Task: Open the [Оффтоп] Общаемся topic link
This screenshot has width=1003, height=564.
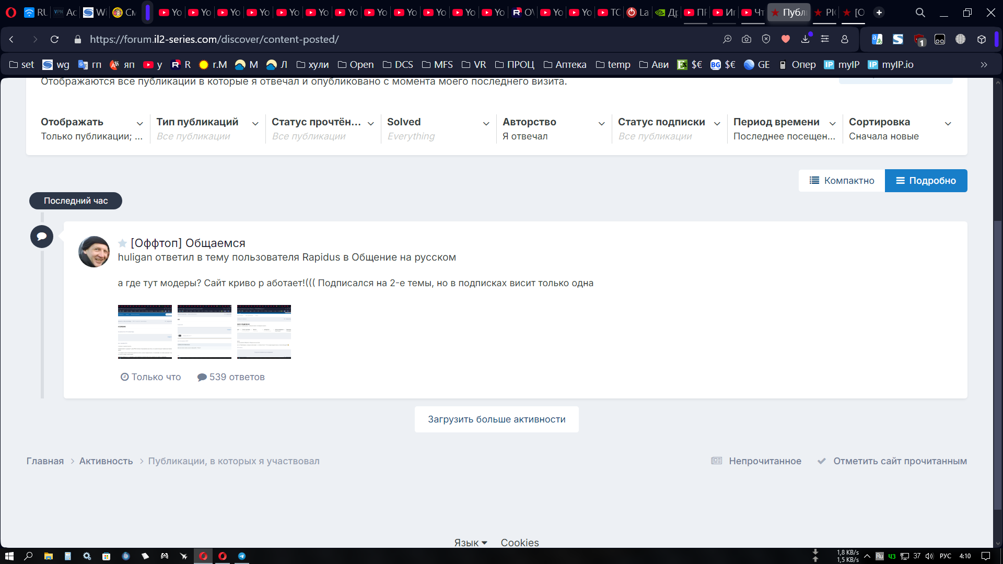Action: point(188,243)
